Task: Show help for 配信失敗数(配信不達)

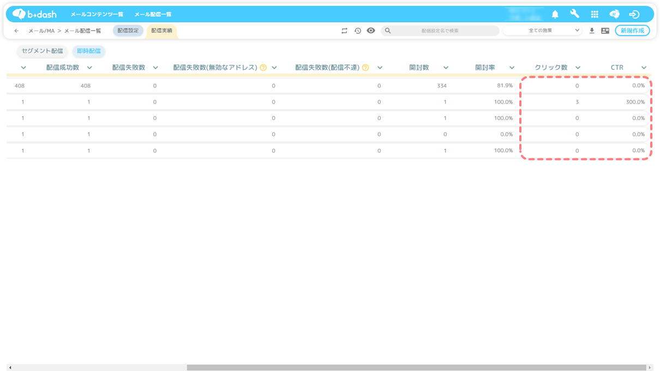Action: 365,68
